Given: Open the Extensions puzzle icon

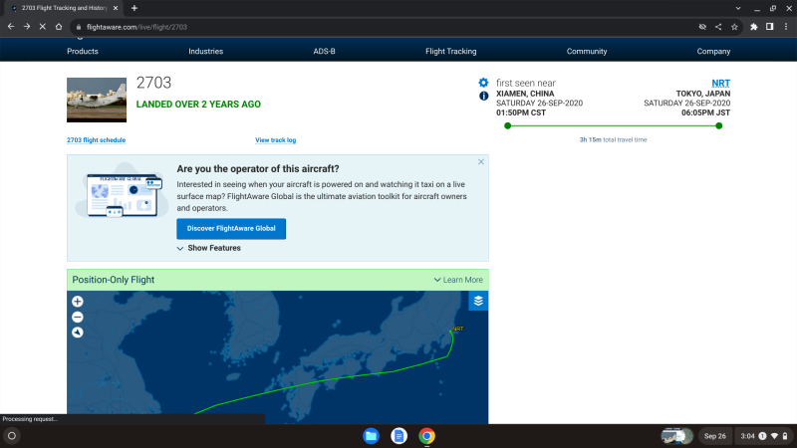Looking at the screenshot, I should click(x=754, y=27).
